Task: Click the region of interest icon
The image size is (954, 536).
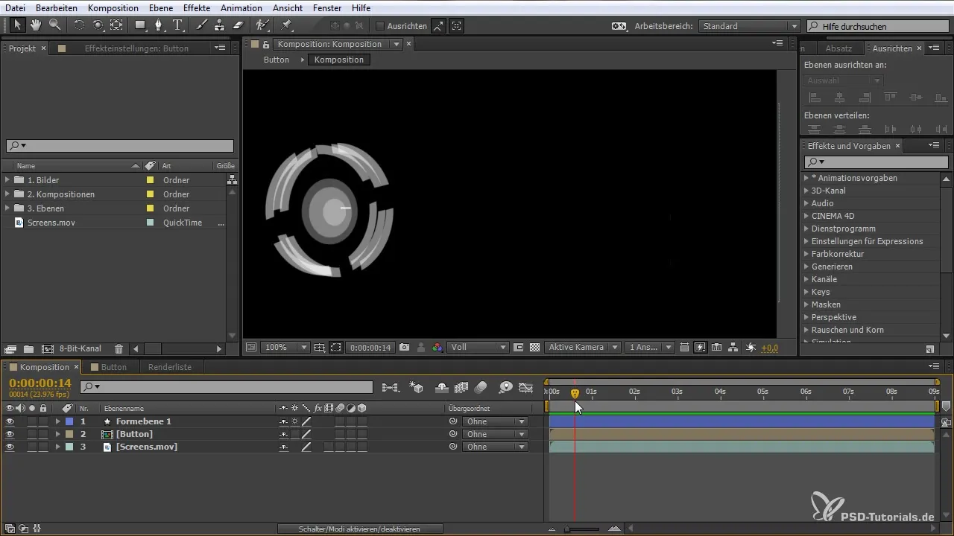Action: (x=519, y=348)
